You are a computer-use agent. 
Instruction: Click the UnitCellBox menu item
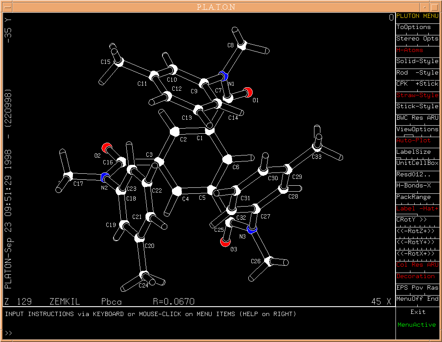coord(417,163)
